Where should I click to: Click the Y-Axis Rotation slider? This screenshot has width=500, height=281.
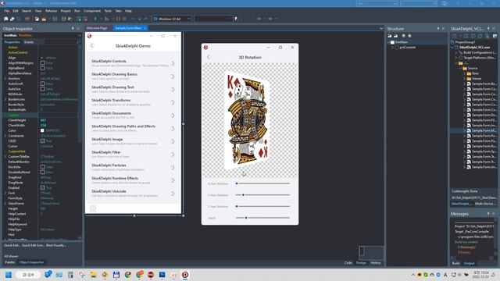262,195
